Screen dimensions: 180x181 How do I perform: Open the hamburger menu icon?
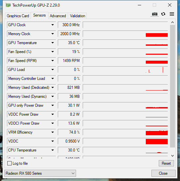(x=172, y=14)
